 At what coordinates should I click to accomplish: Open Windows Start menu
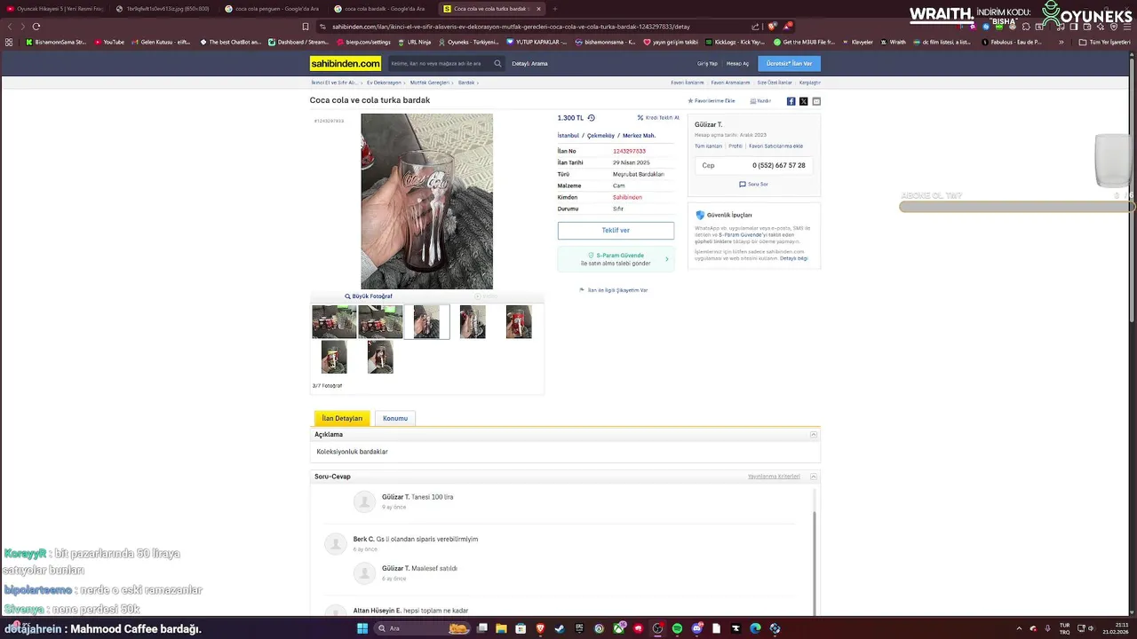(362, 628)
